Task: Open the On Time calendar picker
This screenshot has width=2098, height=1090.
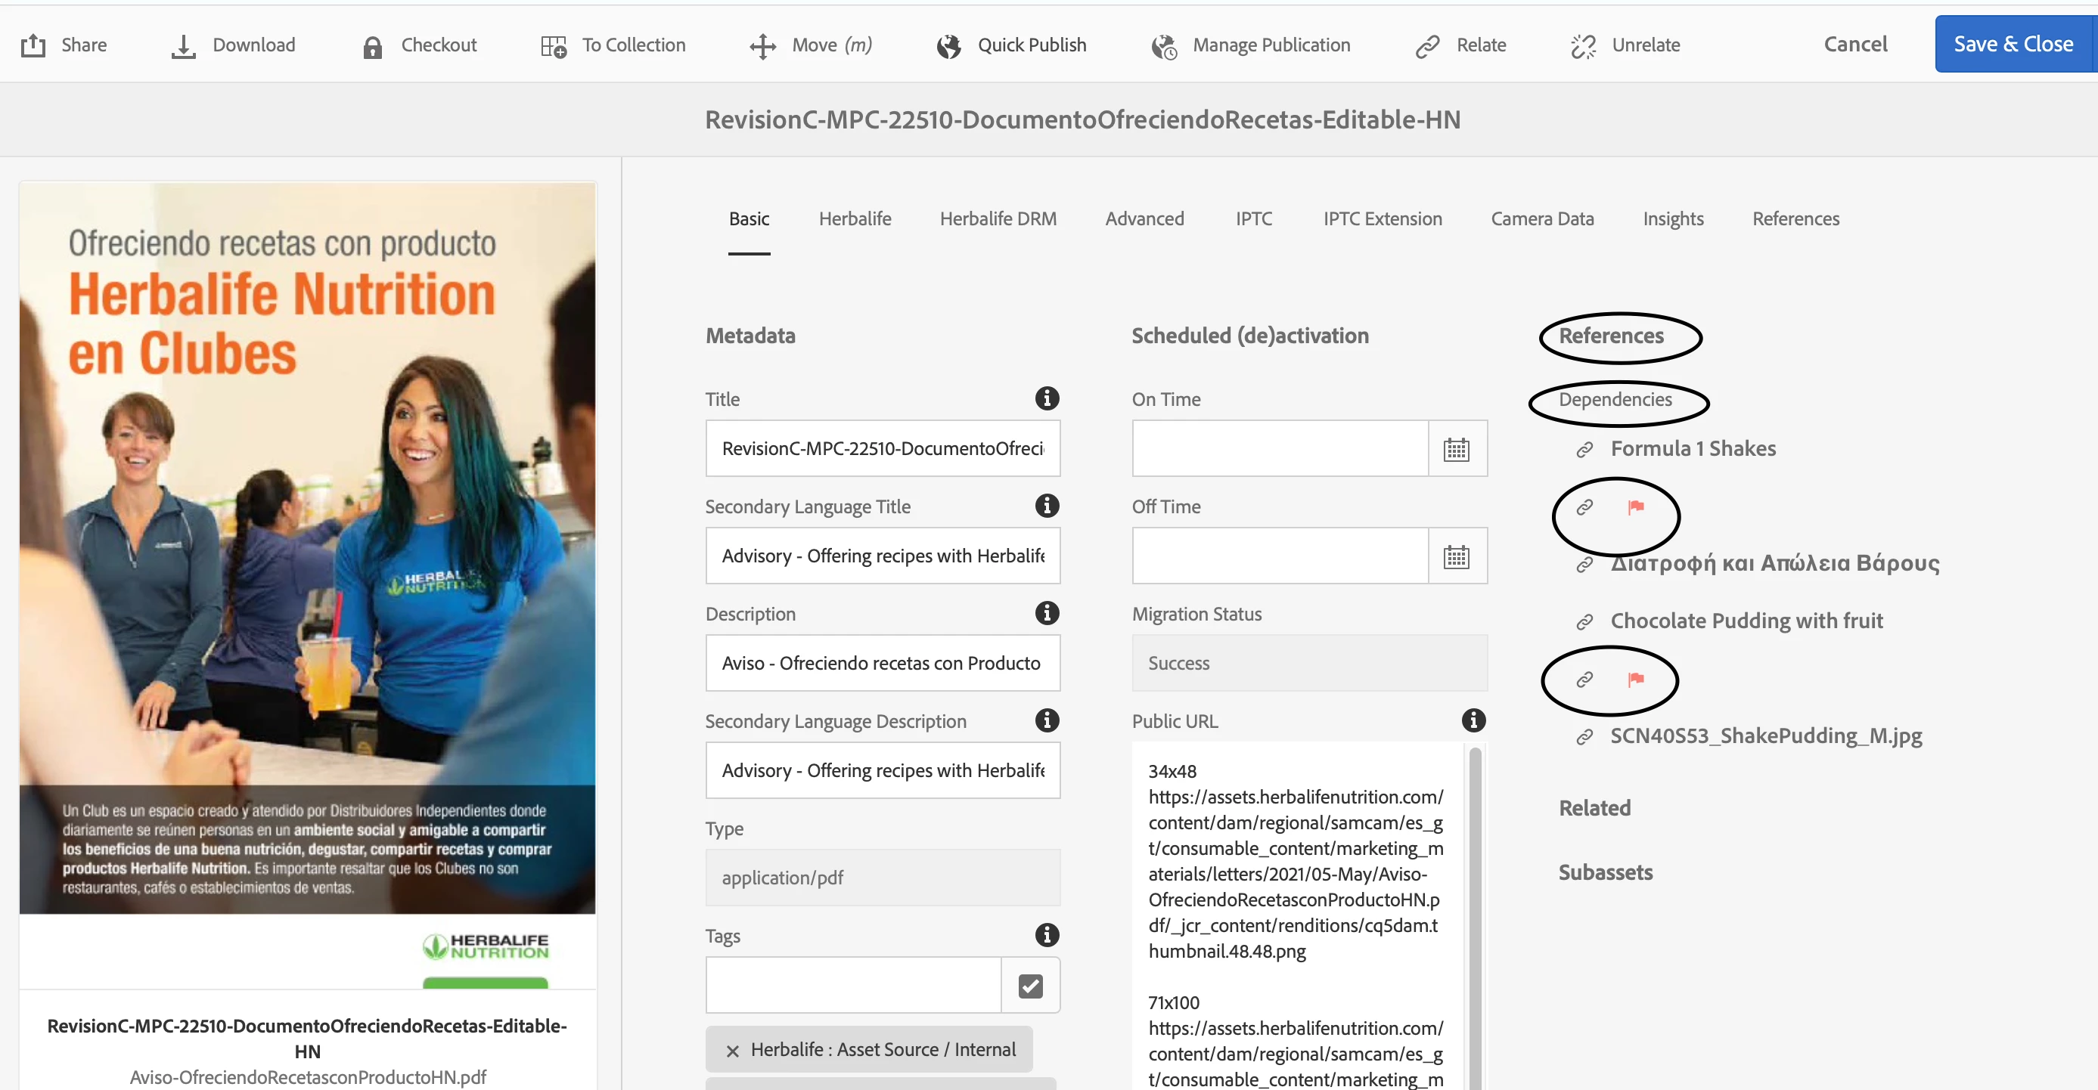Action: point(1456,448)
